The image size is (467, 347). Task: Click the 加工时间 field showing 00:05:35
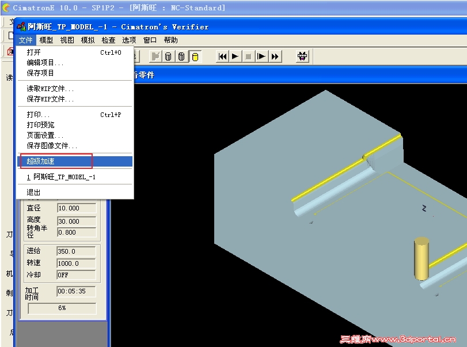(76, 291)
